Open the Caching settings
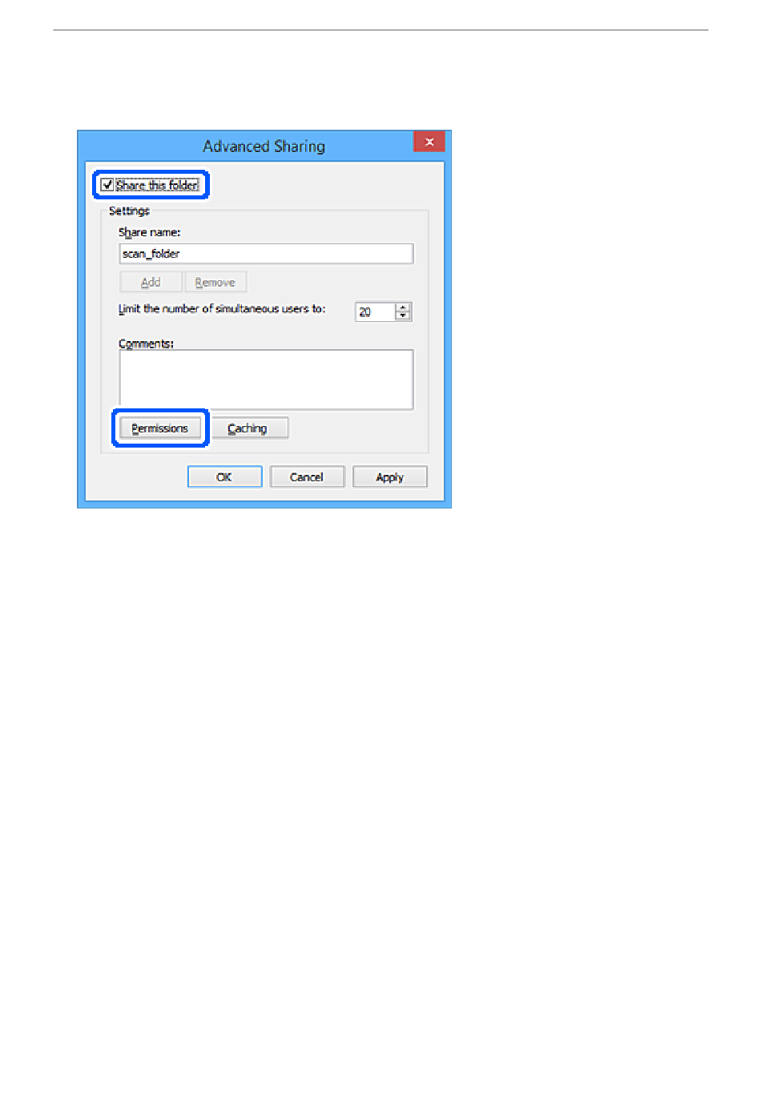 pos(248,428)
